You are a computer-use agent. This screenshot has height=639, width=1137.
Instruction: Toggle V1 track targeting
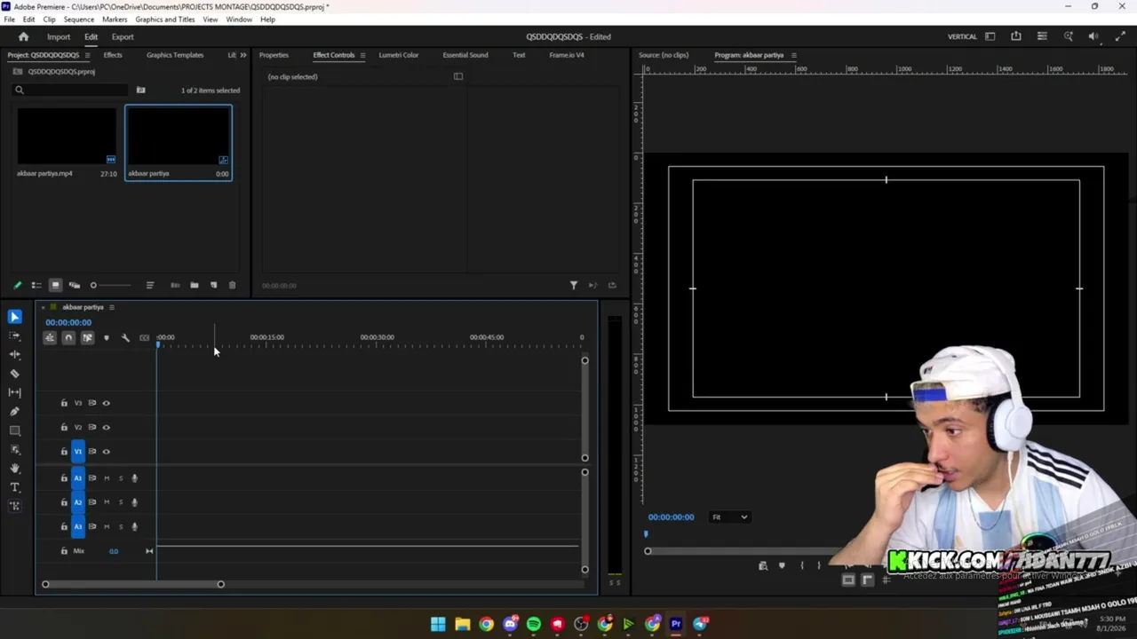[x=78, y=451]
